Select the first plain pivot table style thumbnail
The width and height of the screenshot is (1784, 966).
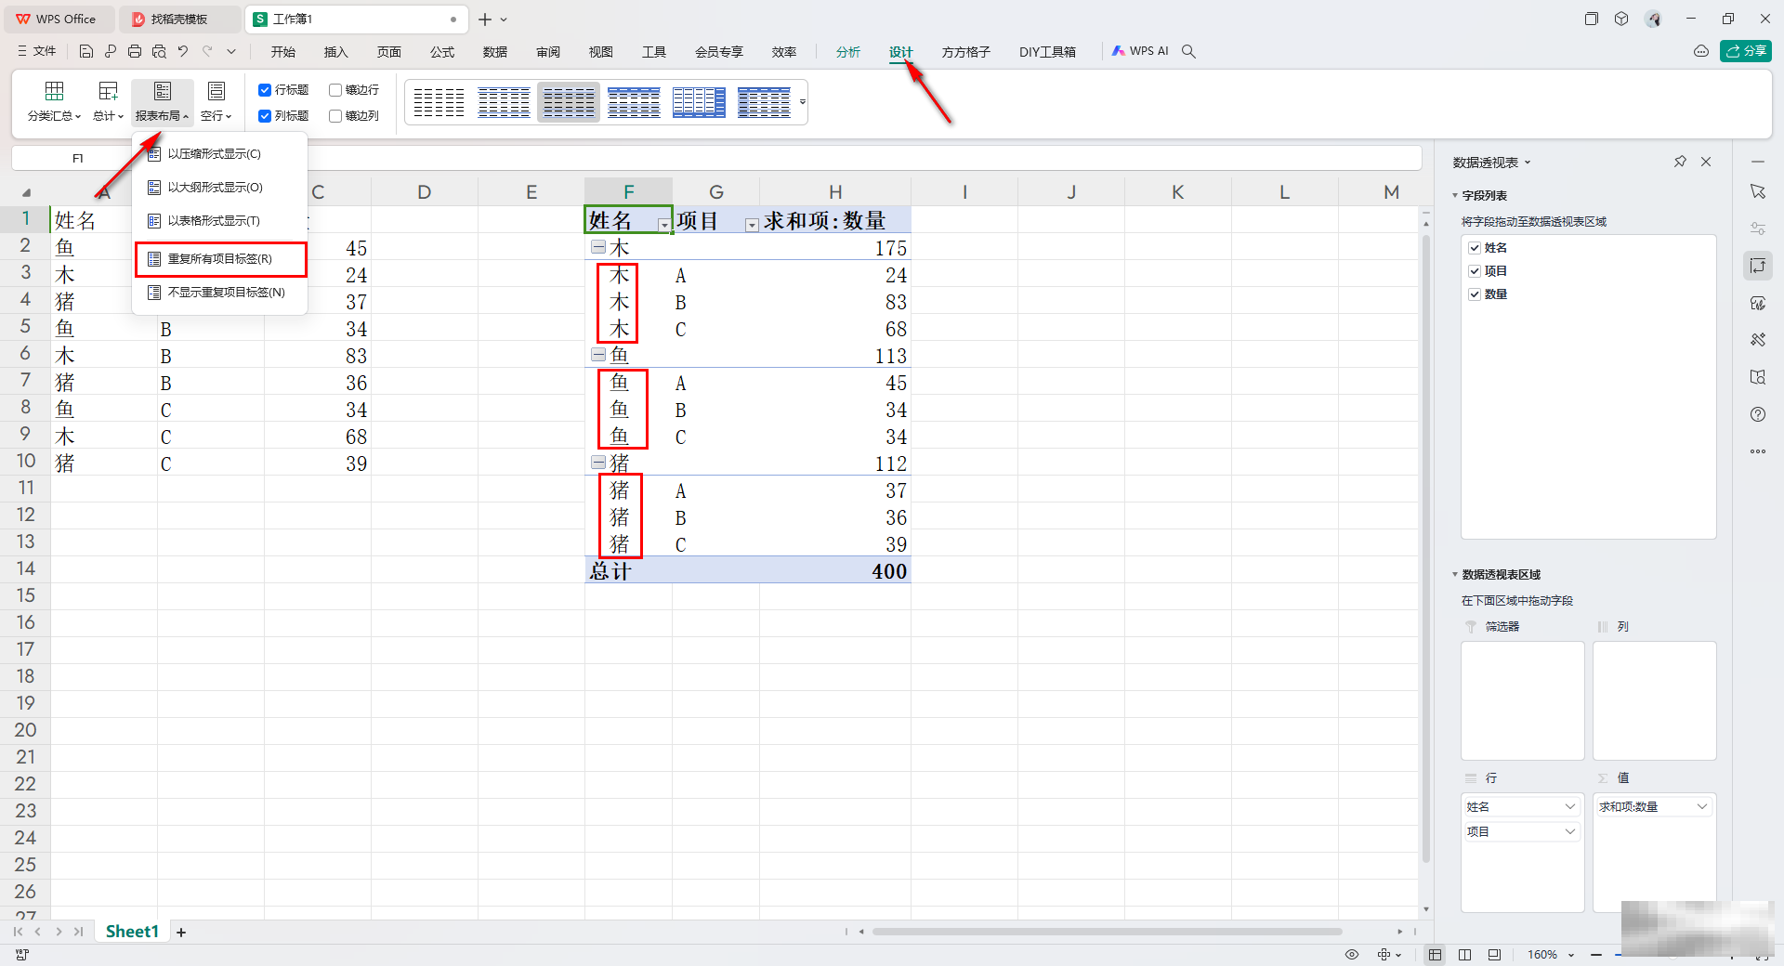click(439, 102)
